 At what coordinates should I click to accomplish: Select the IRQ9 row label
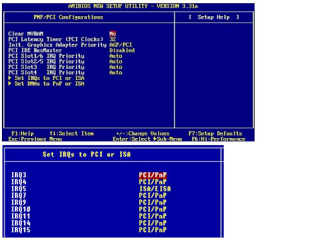point(19,203)
